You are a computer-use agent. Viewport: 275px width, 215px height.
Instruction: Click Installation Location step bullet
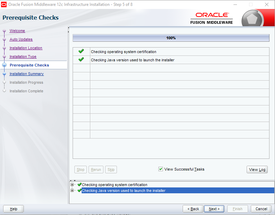point(4,48)
